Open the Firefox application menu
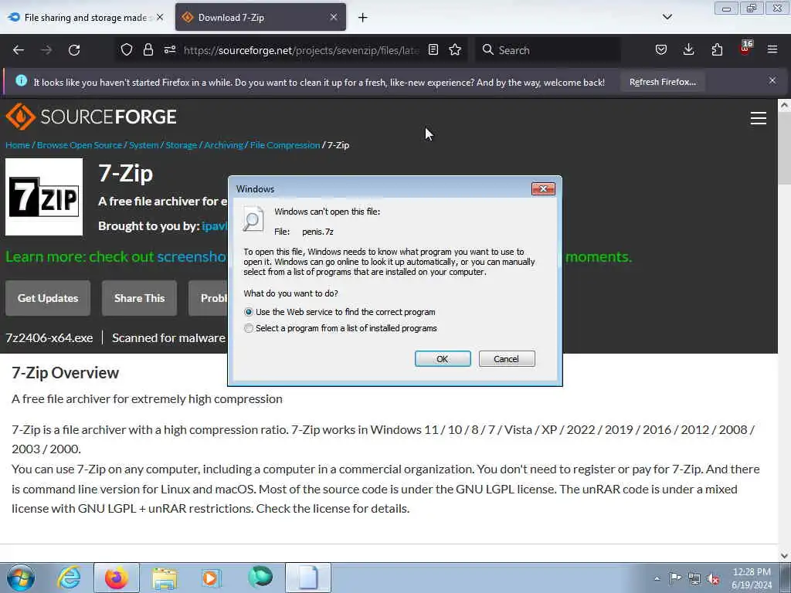 click(772, 49)
